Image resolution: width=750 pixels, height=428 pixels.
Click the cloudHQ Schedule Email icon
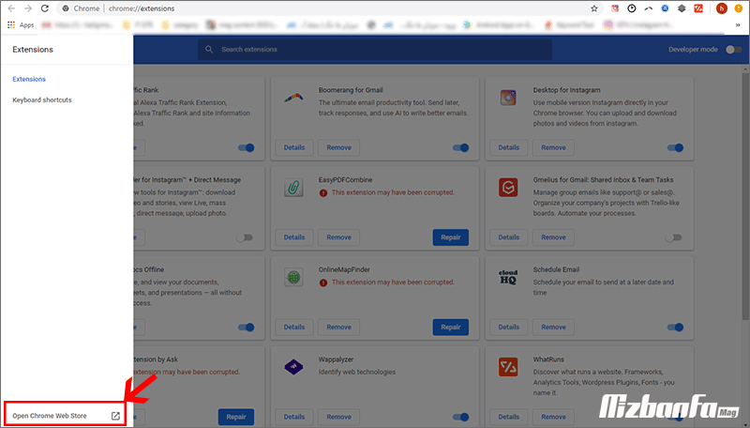pos(508,277)
